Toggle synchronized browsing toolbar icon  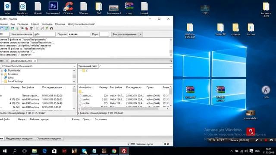pyautogui.click(x=47, y=28)
